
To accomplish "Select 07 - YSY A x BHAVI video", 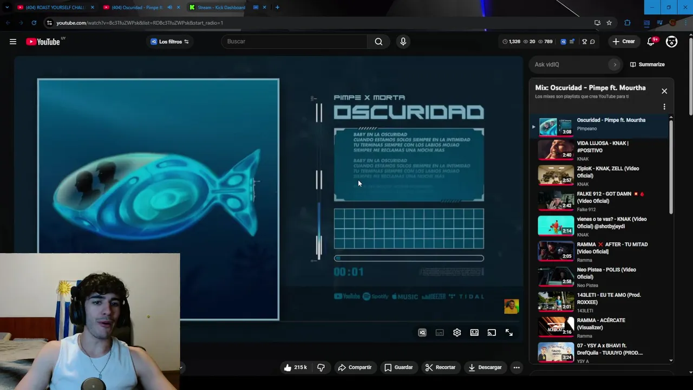I will point(600,353).
